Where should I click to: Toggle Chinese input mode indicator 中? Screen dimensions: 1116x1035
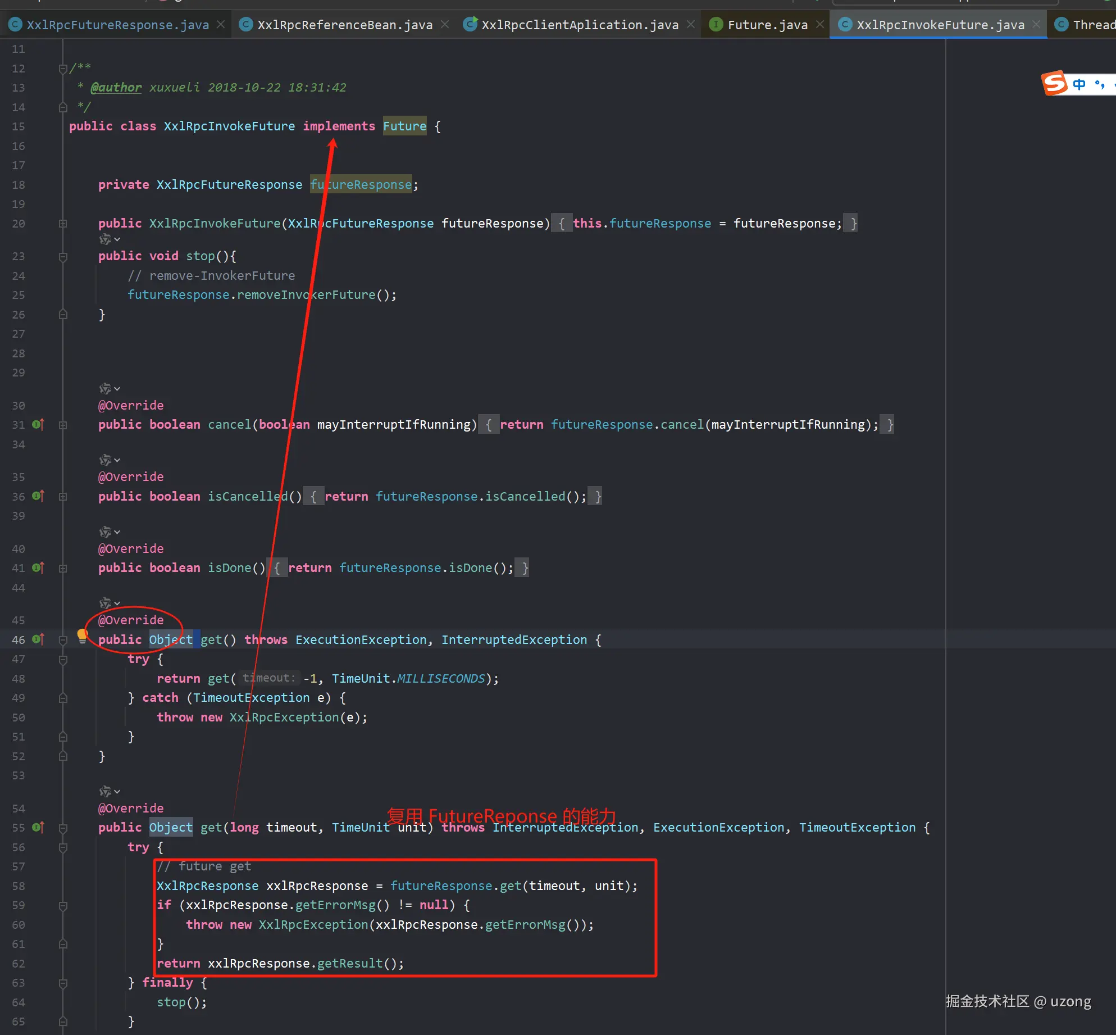point(1079,84)
